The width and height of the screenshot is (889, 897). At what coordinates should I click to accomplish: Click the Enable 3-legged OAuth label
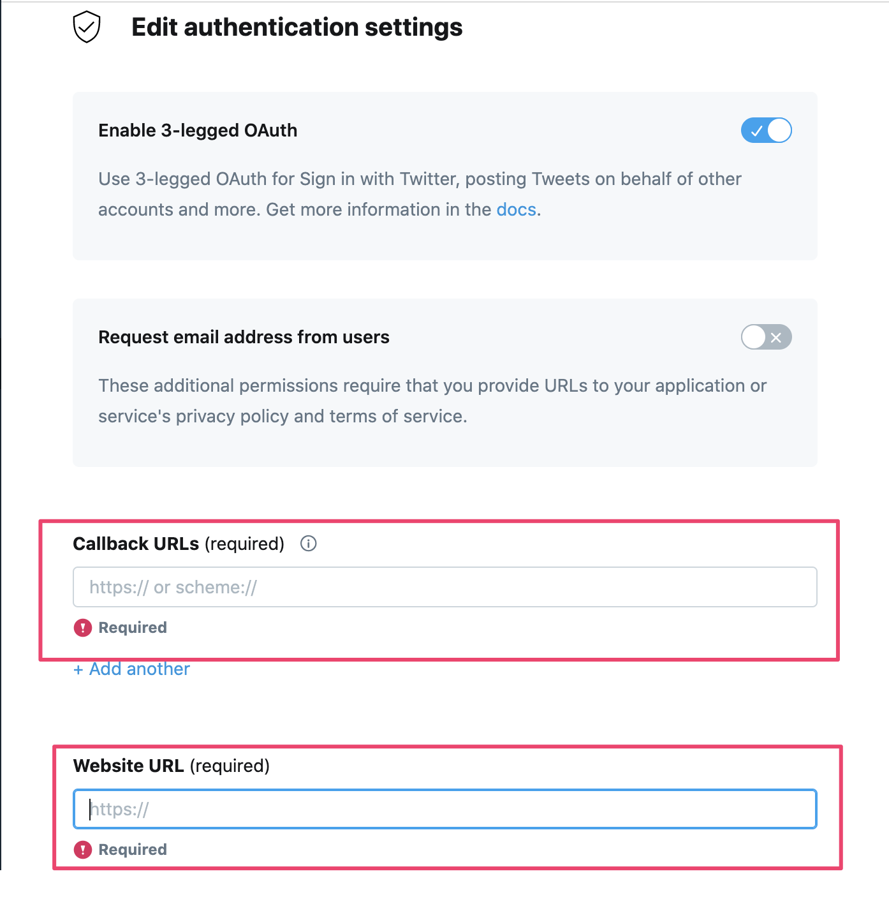click(x=198, y=130)
